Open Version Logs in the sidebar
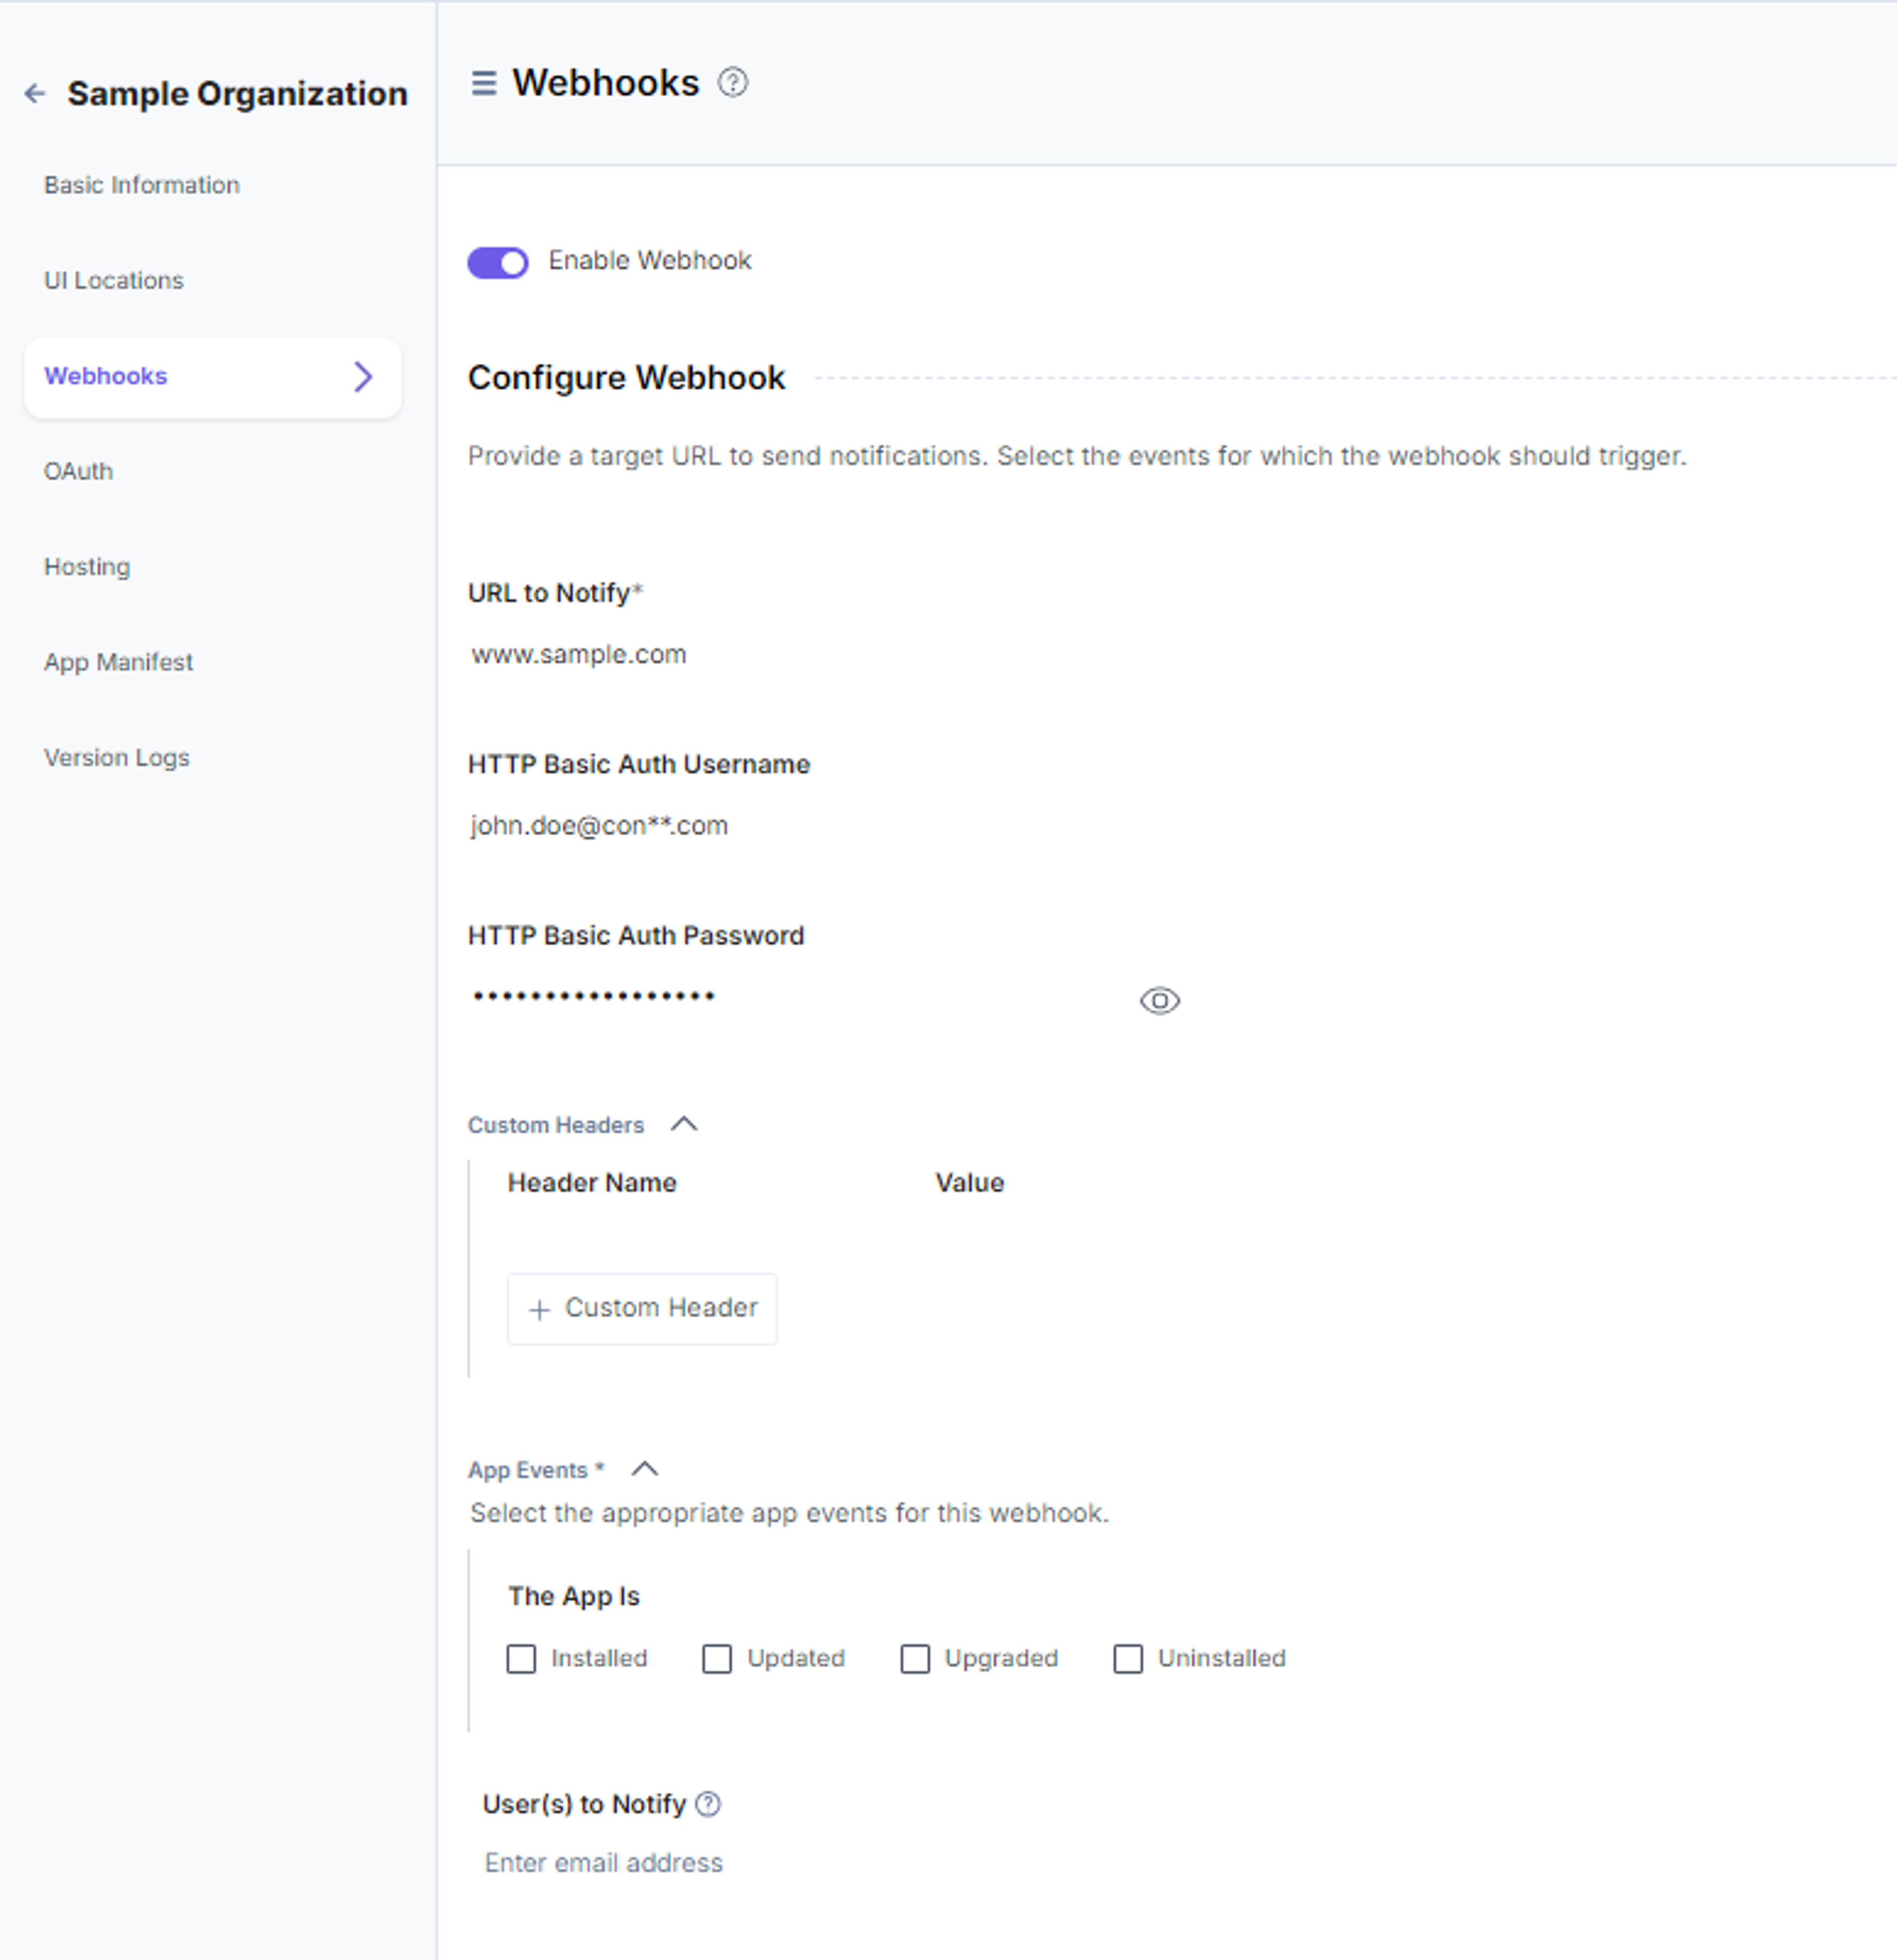 click(116, 758)
